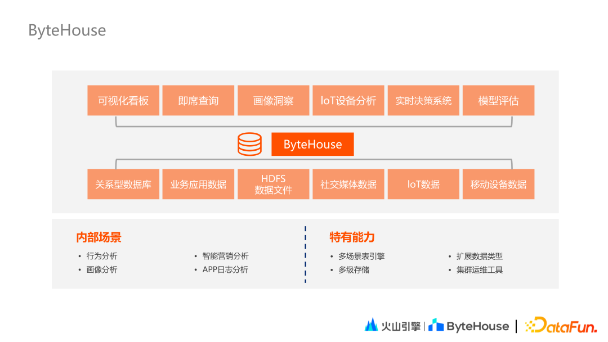Select the 关系型数据库 box
Screen dimensions: 608x342
[123, 184]
